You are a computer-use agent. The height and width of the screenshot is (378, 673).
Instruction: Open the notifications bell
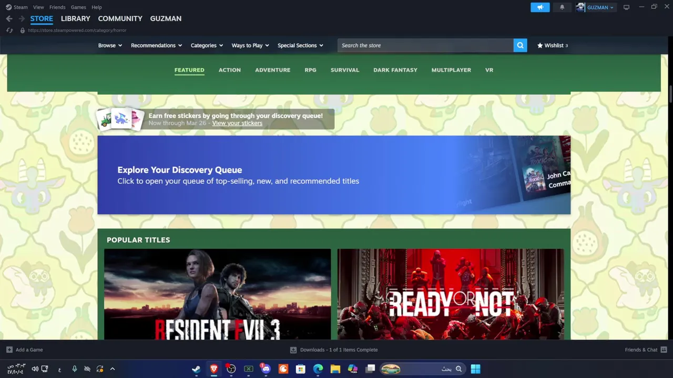562,7
